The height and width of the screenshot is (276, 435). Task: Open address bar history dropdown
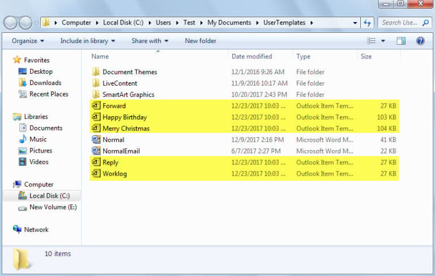(x=355, y=23)
